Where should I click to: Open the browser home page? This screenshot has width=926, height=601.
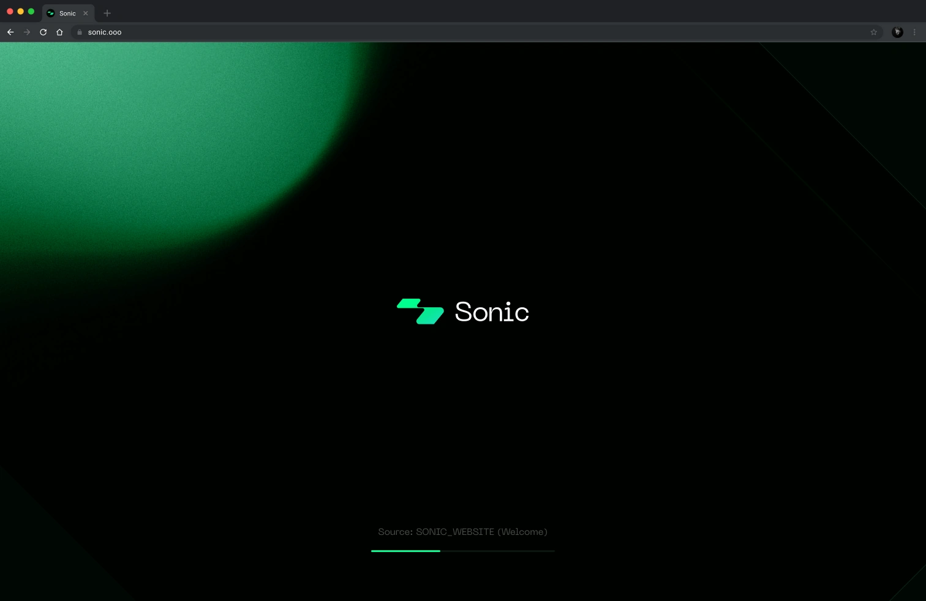(x=59, y=32)
